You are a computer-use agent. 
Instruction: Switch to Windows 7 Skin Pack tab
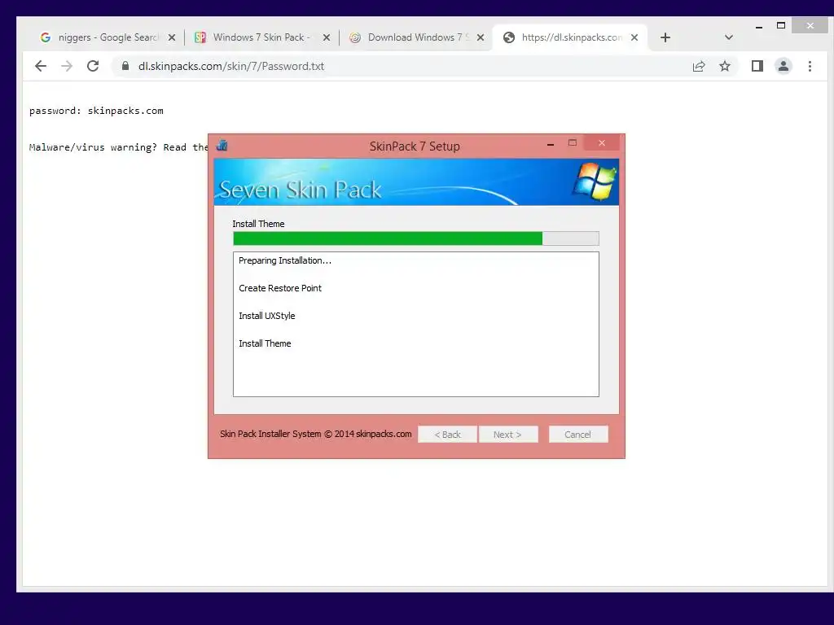(255, 37)
